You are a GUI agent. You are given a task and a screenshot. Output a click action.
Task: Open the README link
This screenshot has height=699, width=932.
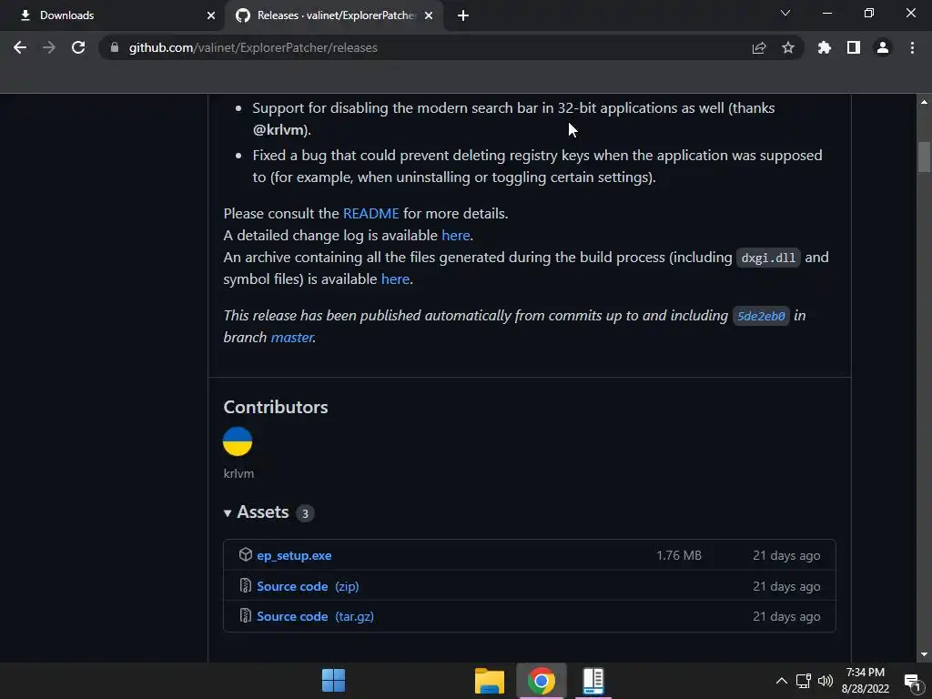[x=371, y=213]
